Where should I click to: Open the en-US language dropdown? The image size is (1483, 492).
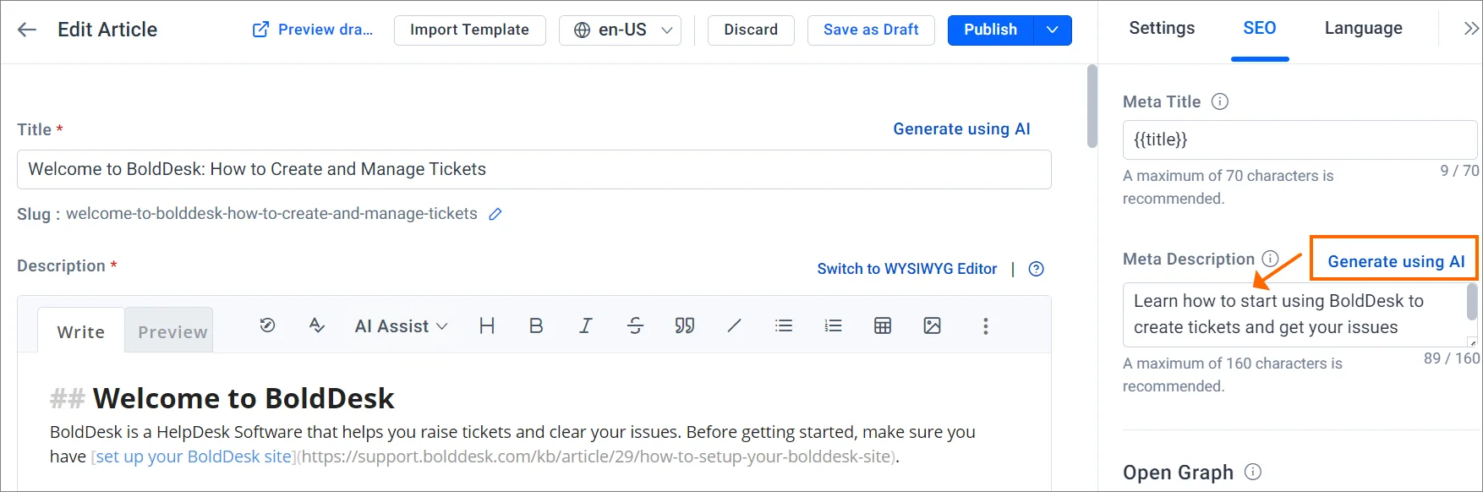point(620,30)
